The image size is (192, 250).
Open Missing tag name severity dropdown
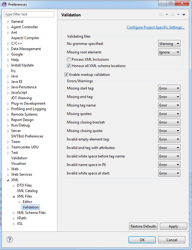(169, 105)
